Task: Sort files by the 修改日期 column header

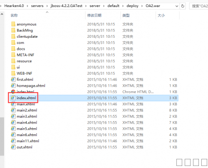Action: 94,15
